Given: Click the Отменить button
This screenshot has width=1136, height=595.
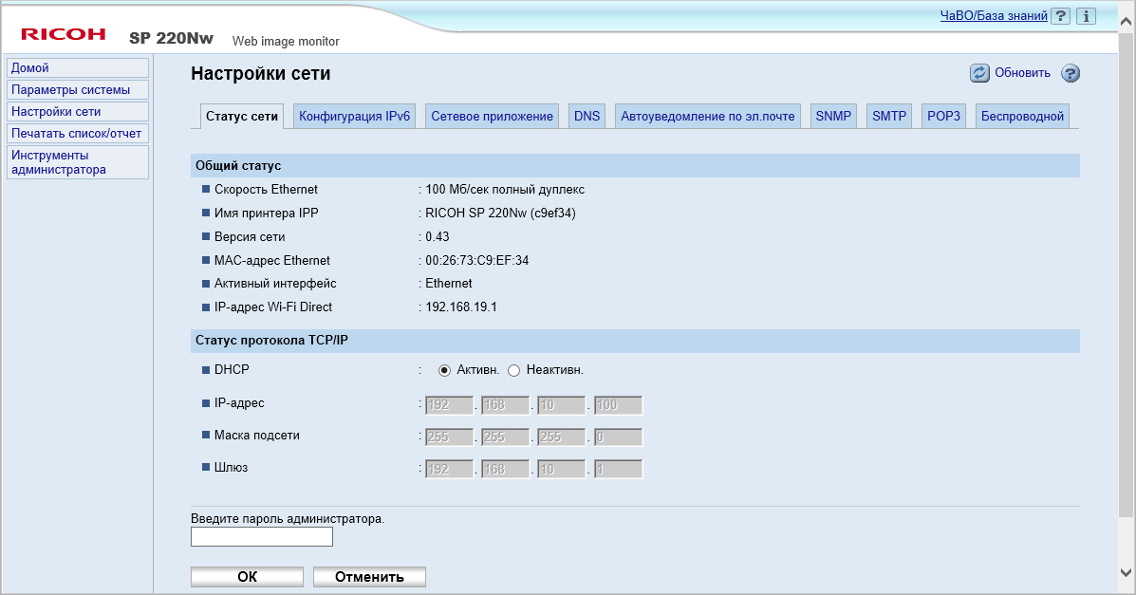Looking at the screenshot, I should [369, 577].
